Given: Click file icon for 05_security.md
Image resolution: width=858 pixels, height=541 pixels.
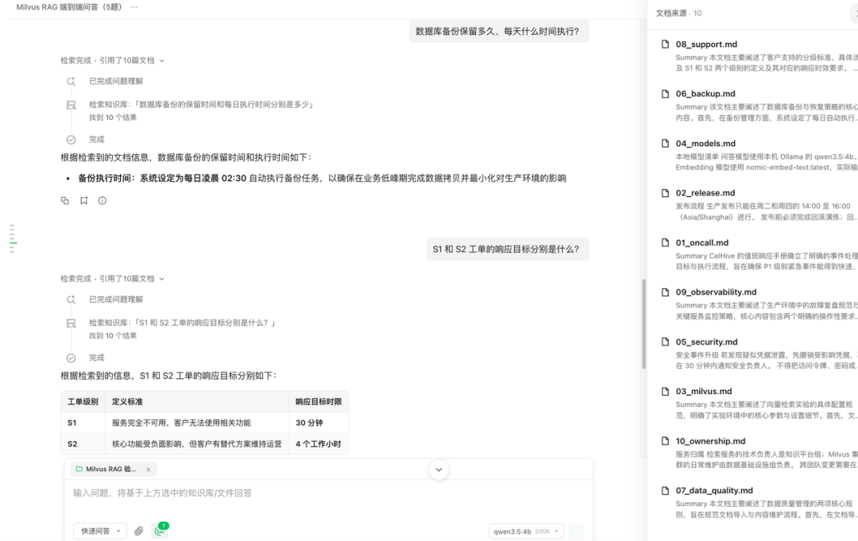Looking at the screenshot, I should tap(666, 342).
